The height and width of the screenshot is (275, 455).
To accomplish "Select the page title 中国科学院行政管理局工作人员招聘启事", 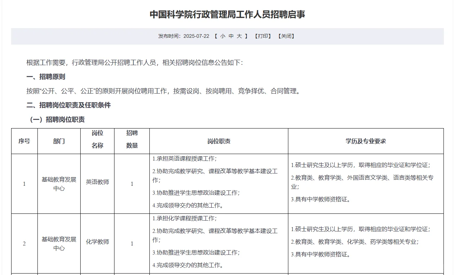I will click(227, 14).
